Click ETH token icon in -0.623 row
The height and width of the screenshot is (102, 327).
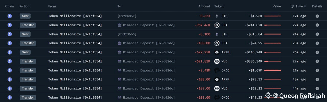pos(217,16)
